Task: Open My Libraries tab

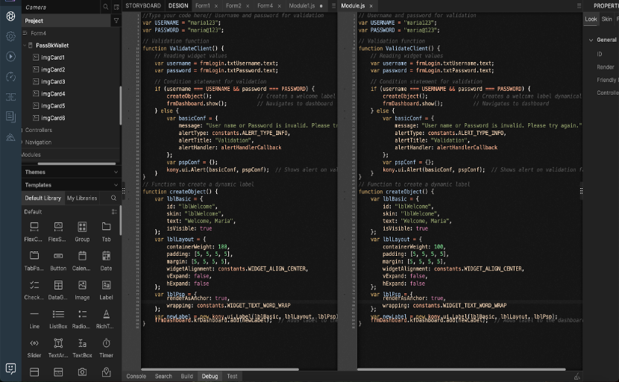Action: point(82,198)
